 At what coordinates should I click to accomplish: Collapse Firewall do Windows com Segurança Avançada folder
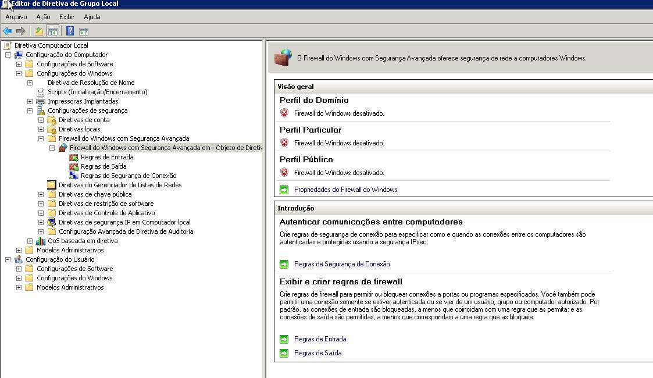point(41,138)
